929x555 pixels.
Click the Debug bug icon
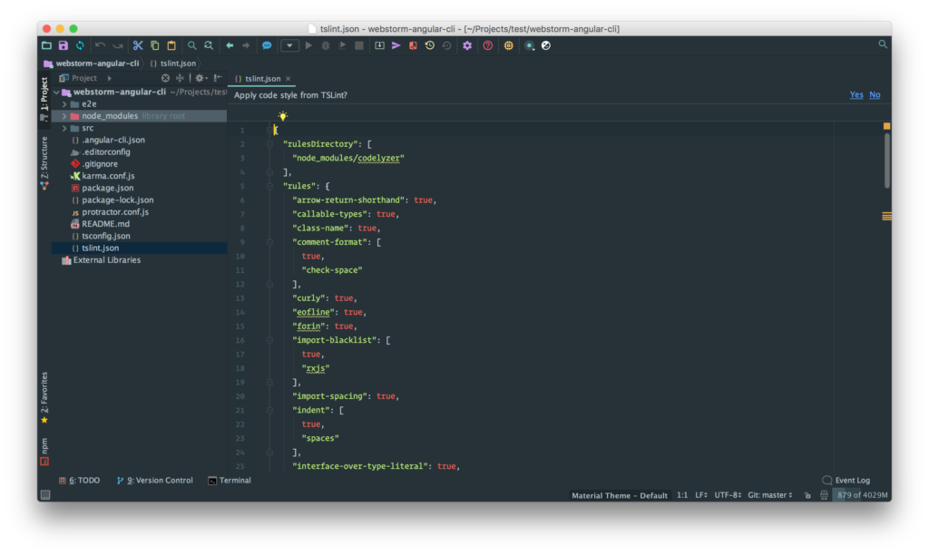coord(326,45)
